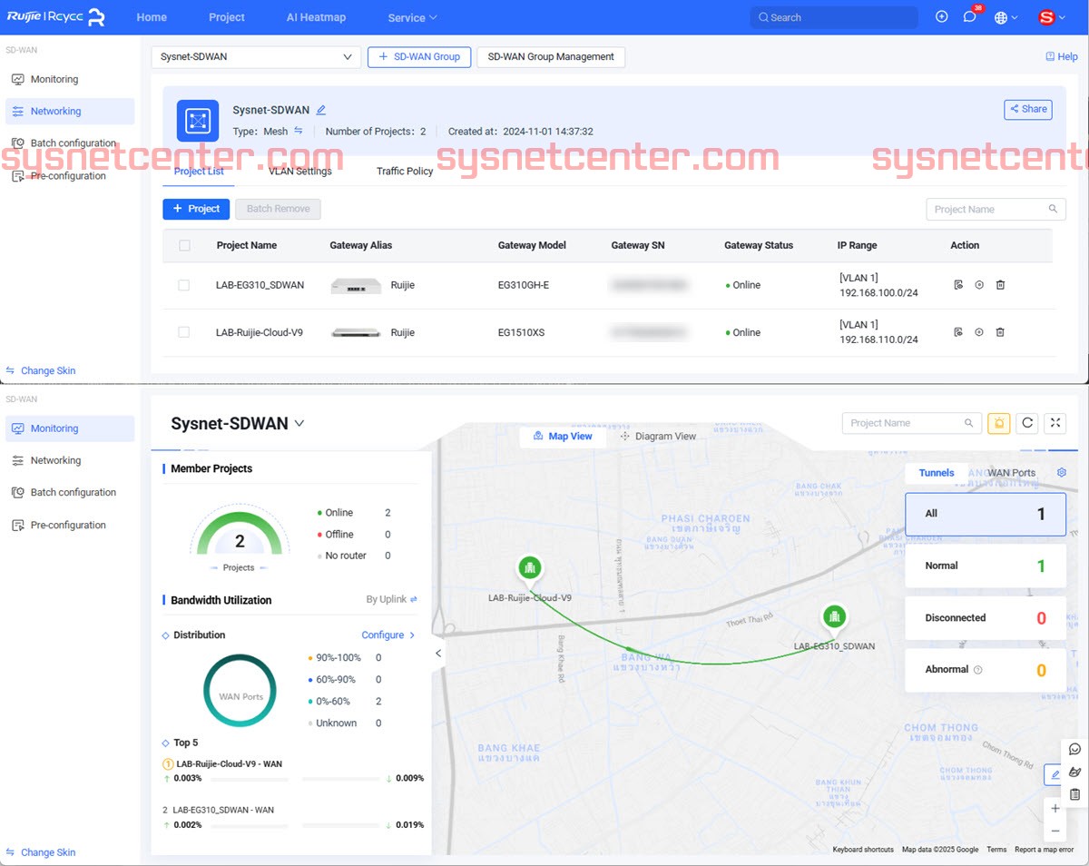Open the Project tab in top navigation
The width and height of the screenshot is (1089, 866).
pyautogui.click(x=227, y=17)
